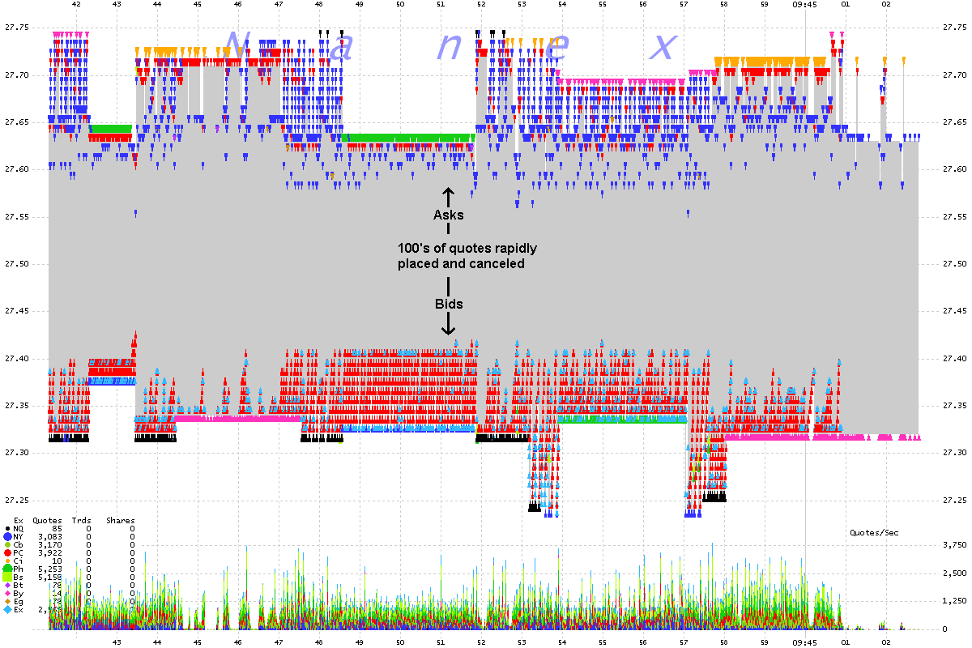Click "27.30" on the right price axis
The height and width of the screenshot is (648, 972).
[954, 454]
